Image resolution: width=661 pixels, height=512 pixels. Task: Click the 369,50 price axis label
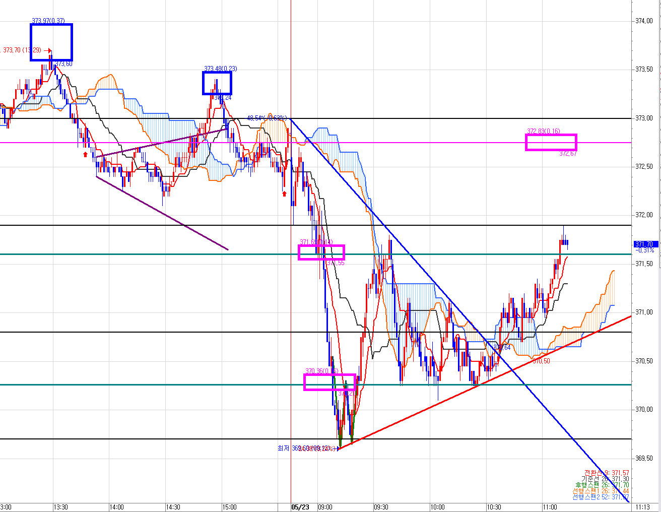click(x=645, y=458)
